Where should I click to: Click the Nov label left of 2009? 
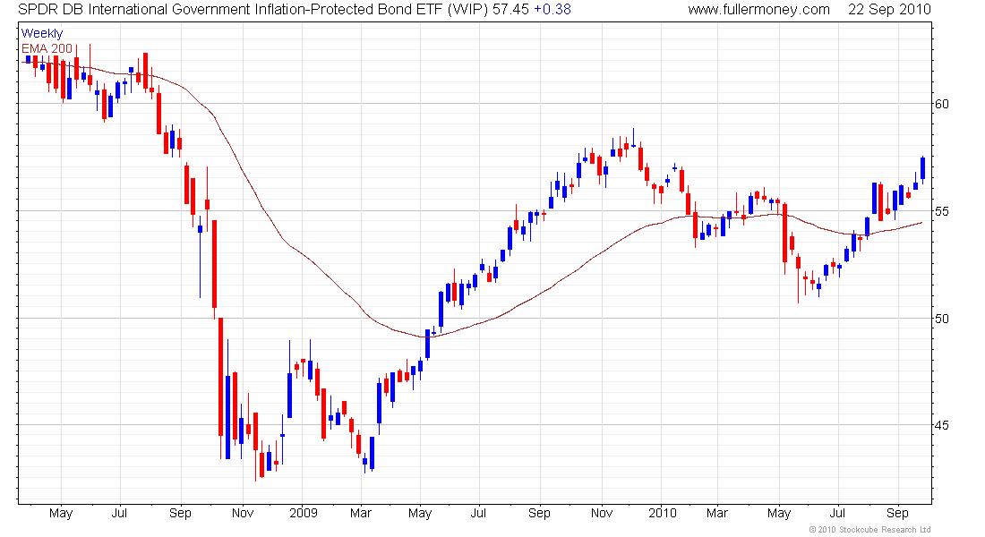click(x=243, y=513)
